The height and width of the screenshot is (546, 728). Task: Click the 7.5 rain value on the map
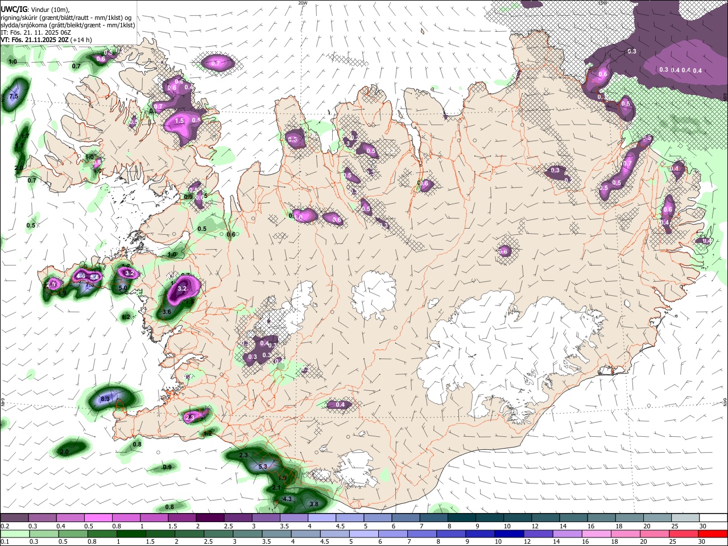click(14, 97)
